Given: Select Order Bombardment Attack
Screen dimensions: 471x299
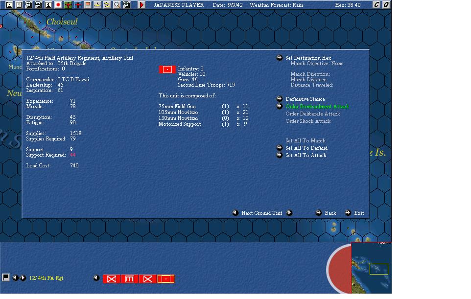Looking at the screenshot, I should click(317, 106).
